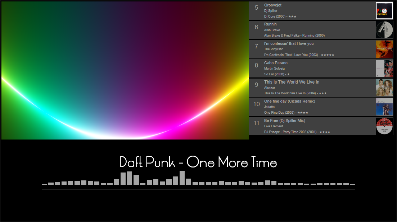Click the five-star rating for I'm Confessin'
The image size is (397, 222).
click(327, 55)
